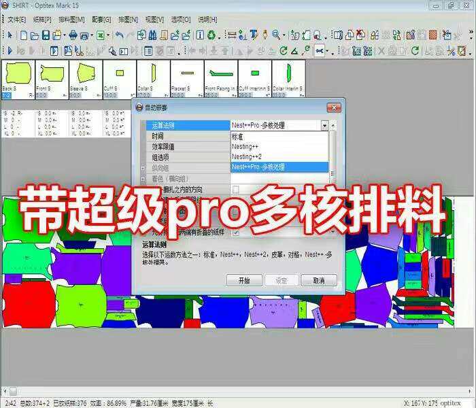
Task: Expand the toolbar overflow chevron
Action: coord(471,31)
